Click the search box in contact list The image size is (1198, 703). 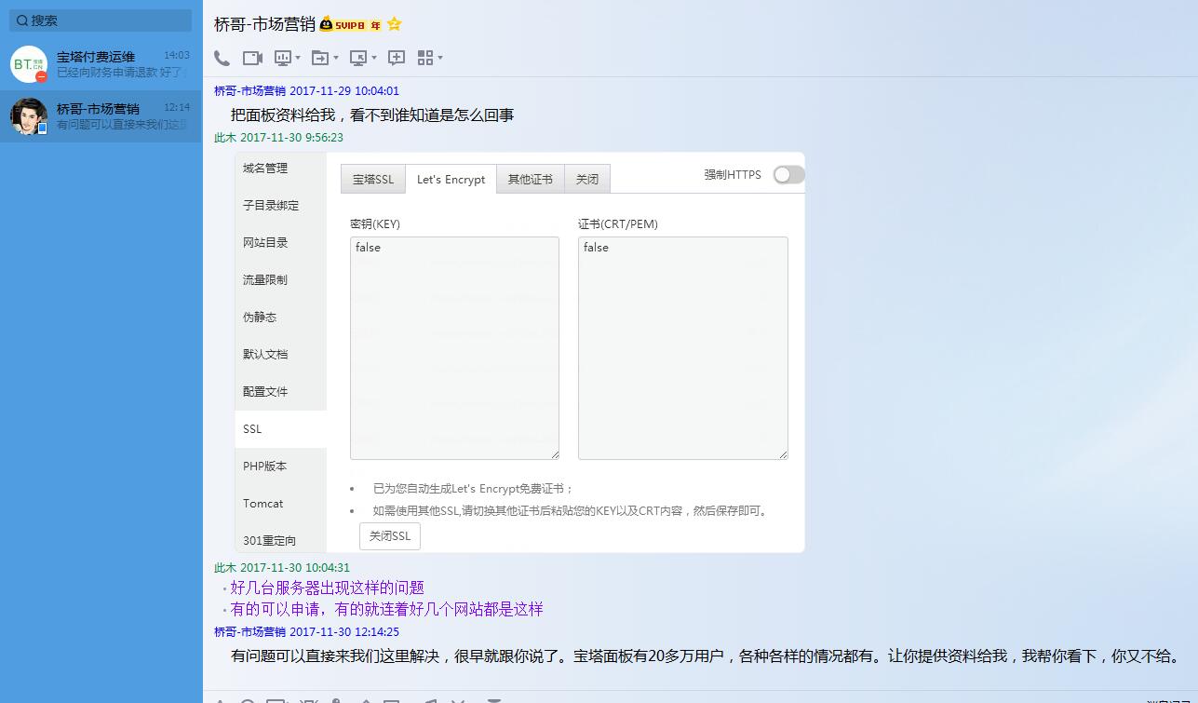pos(101,20)
